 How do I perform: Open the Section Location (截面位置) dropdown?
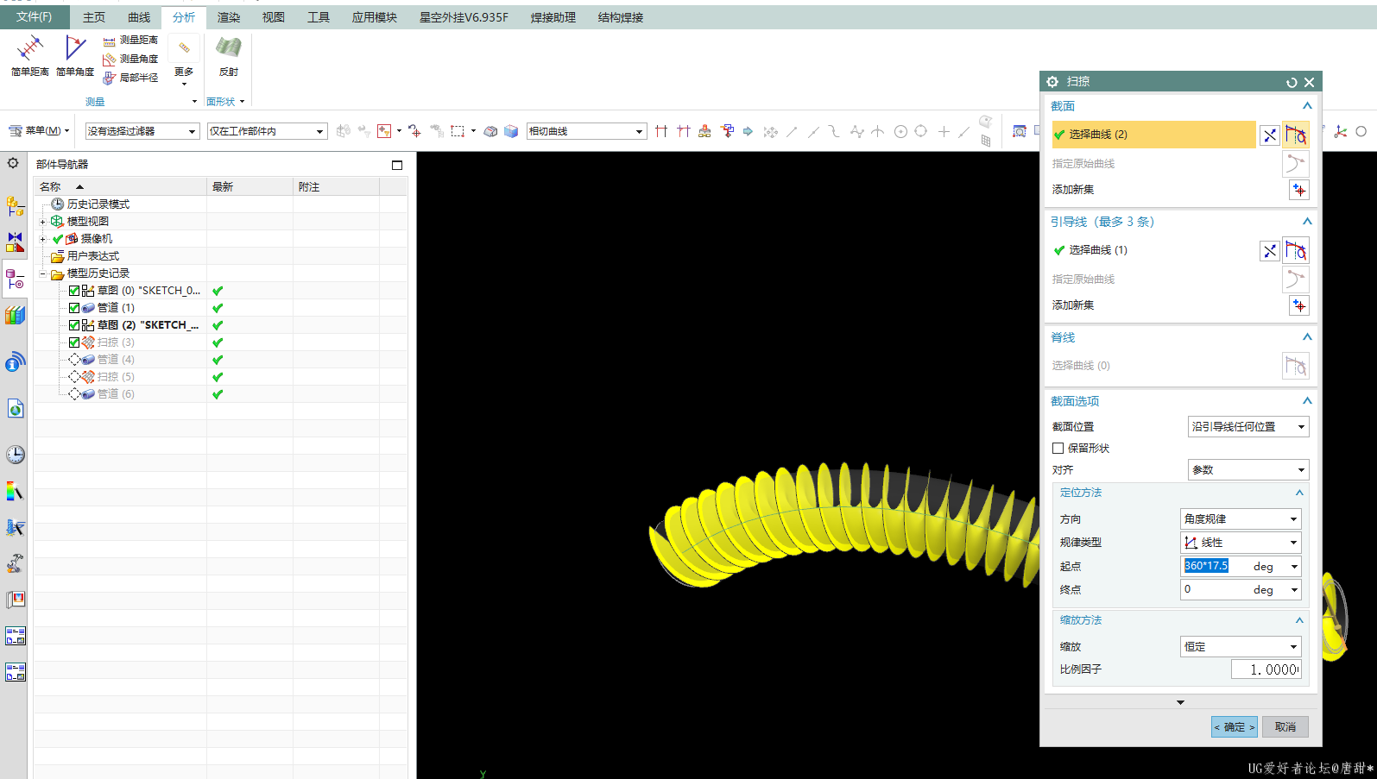[1248, 427]
